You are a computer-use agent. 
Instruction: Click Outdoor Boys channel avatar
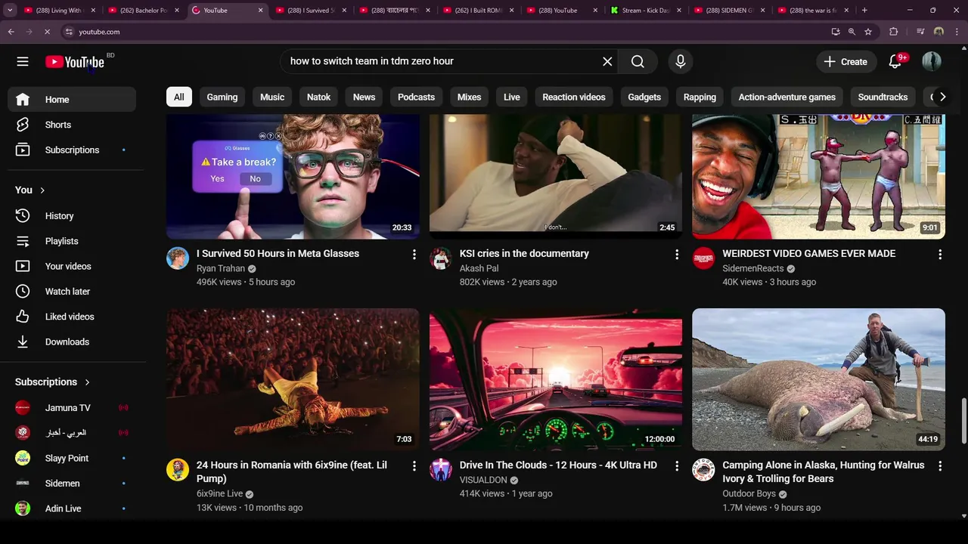[703, 470]
